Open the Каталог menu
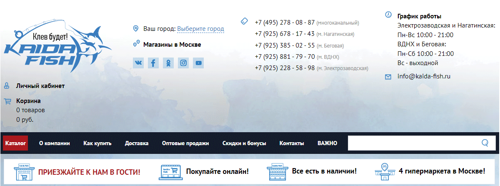Image resolution: width=500 pixels, height=186 pixels. pos(15,143)
